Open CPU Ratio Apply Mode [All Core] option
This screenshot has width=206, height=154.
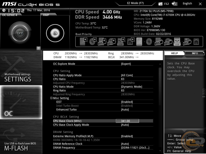pos(103,75)
